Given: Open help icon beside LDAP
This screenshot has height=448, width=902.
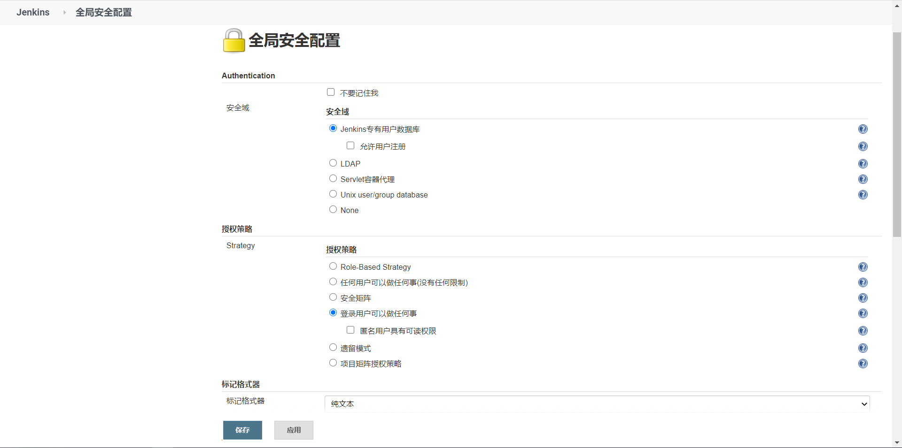Looking at the screenshot, I should tap(863, 164).
